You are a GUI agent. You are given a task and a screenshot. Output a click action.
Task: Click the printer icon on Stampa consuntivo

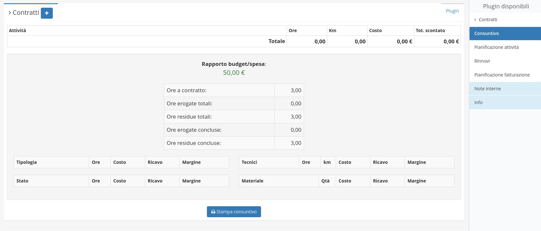[213, 212]
